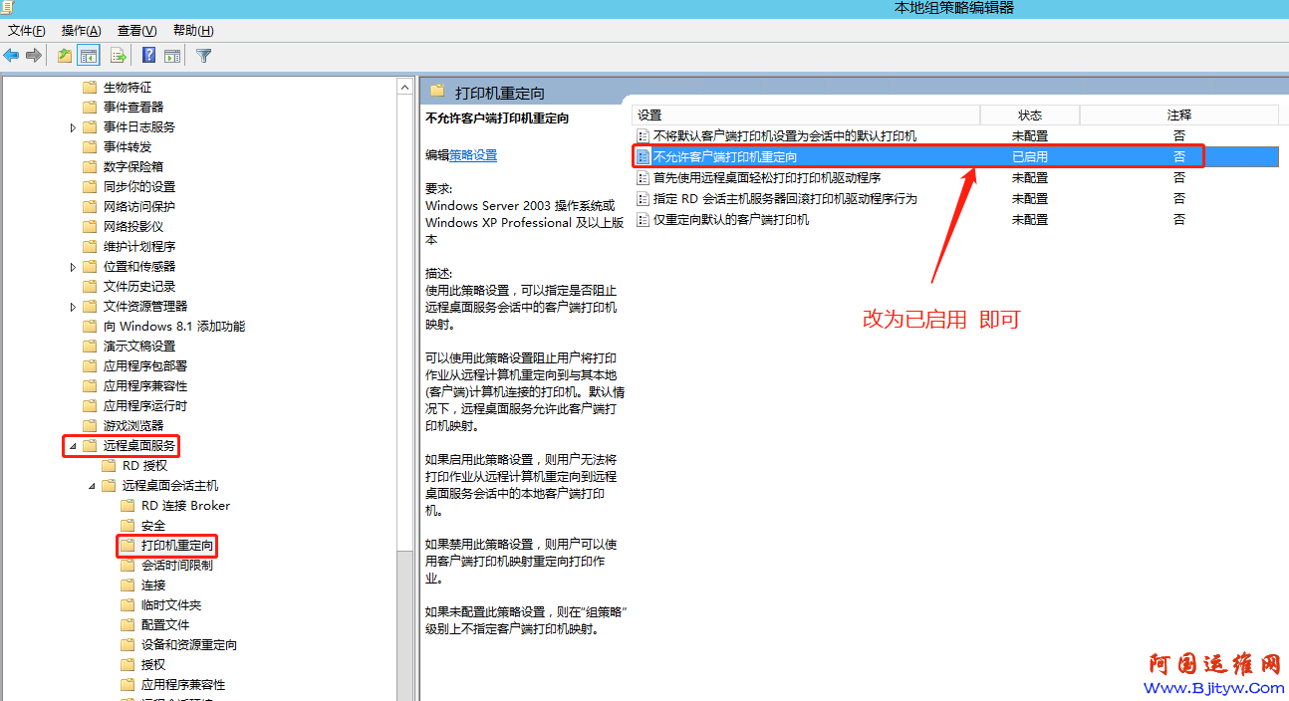Click the blue Back arrow in toolbar
The image size is (1289, 701).
(x=12, y=56)
